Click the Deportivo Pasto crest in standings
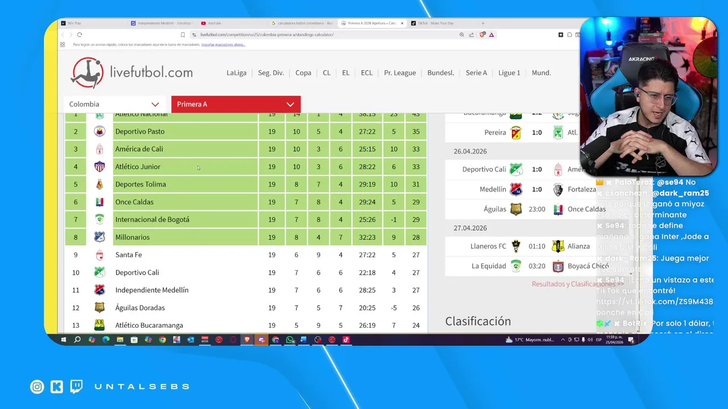Viewport: 728px width, 409px height. click(x=100, y=131)
